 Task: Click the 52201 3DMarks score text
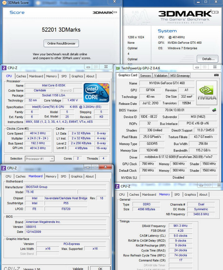coord(61,30)
